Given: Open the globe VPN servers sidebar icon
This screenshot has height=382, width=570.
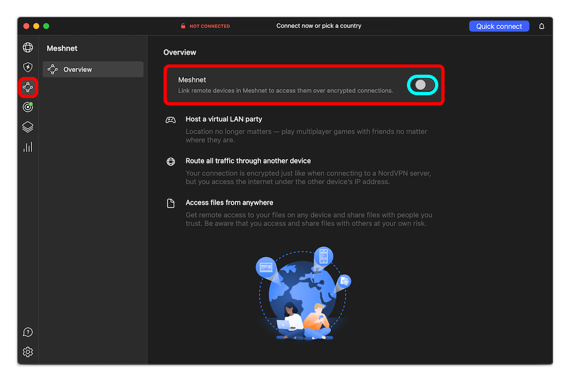Looking at the screenshot, I should [x=27, y=48].
